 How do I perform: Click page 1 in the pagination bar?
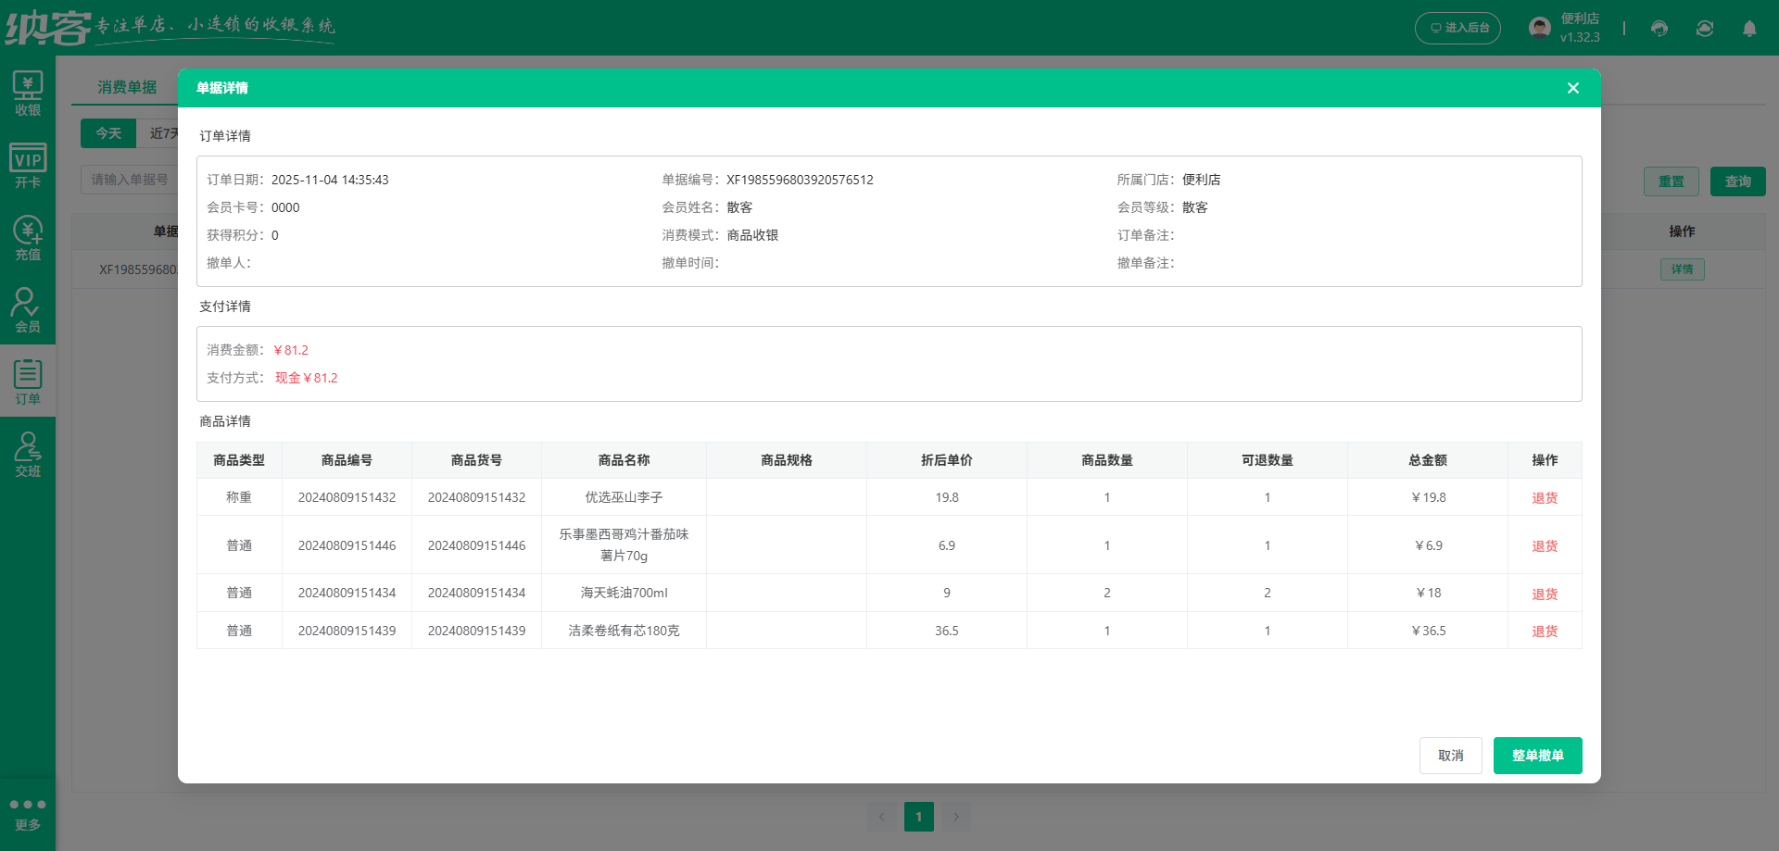(918, 816)
